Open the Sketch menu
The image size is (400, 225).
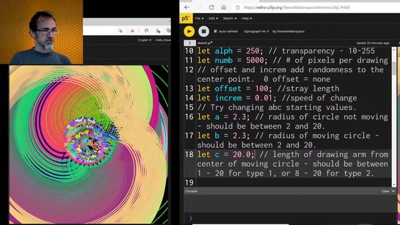229,18
